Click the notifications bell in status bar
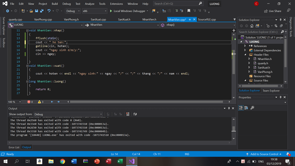 click(x=288, y=154)
